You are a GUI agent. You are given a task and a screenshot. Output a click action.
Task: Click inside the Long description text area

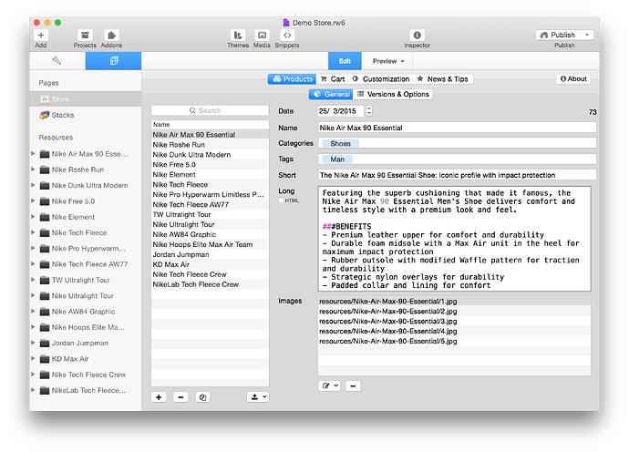454,239
